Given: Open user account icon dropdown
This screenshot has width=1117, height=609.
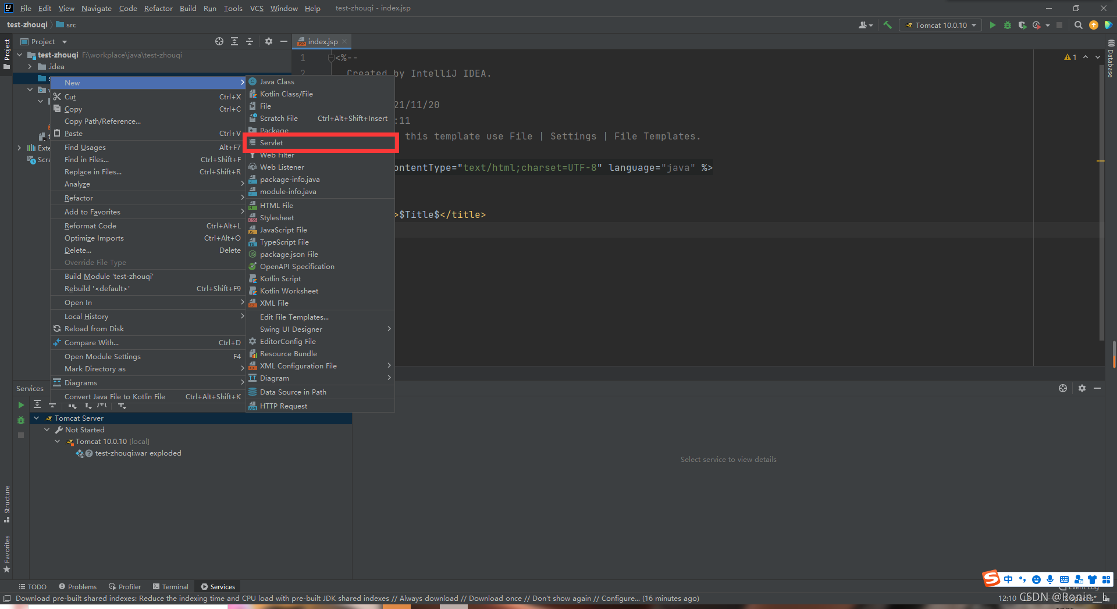Looking at the screenshot, I should pyautogui.click(x=866, y=25).
